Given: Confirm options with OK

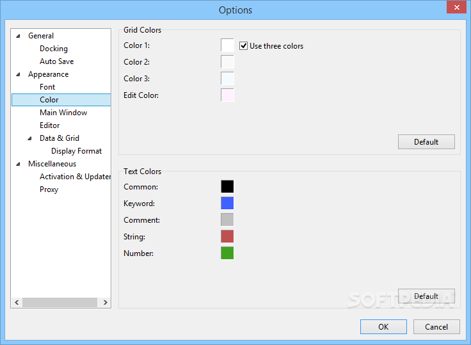Looking at the screenshot, I should click(x=383, y=326).
